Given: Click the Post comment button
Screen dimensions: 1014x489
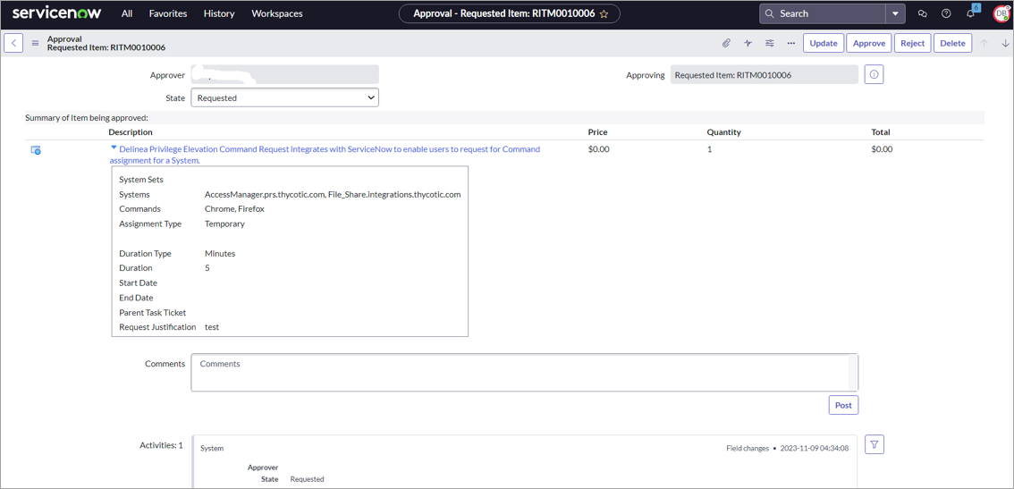Looking at the screenshot, I should 842,405.
